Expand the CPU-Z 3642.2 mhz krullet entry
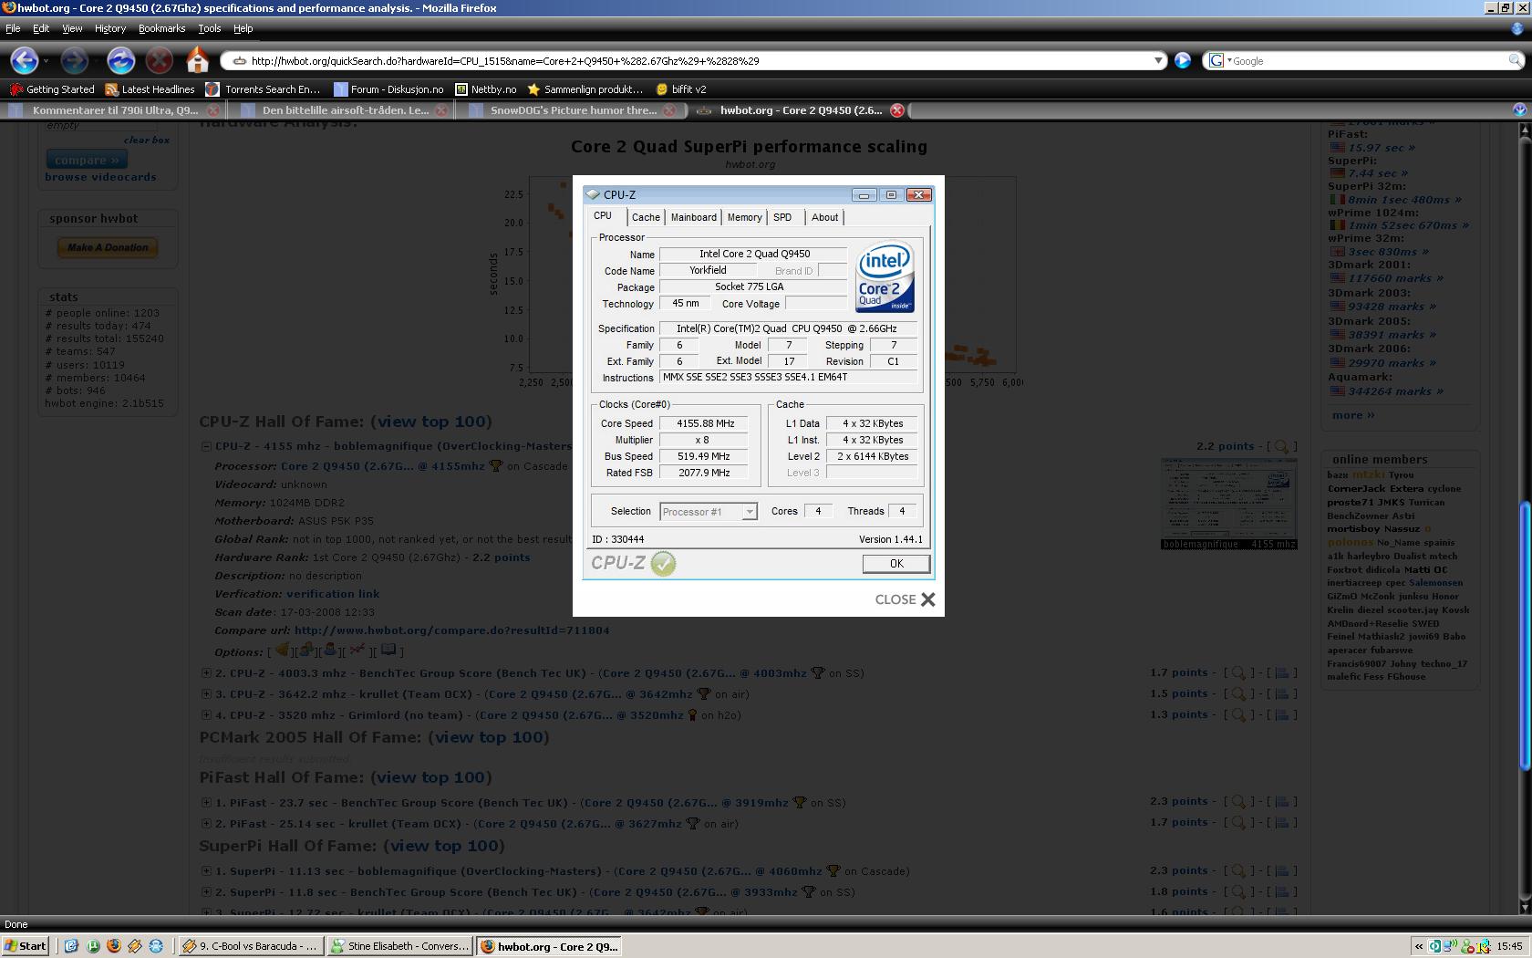Image resolution: width=1532 pixels, height=958 pixels. 206,693
